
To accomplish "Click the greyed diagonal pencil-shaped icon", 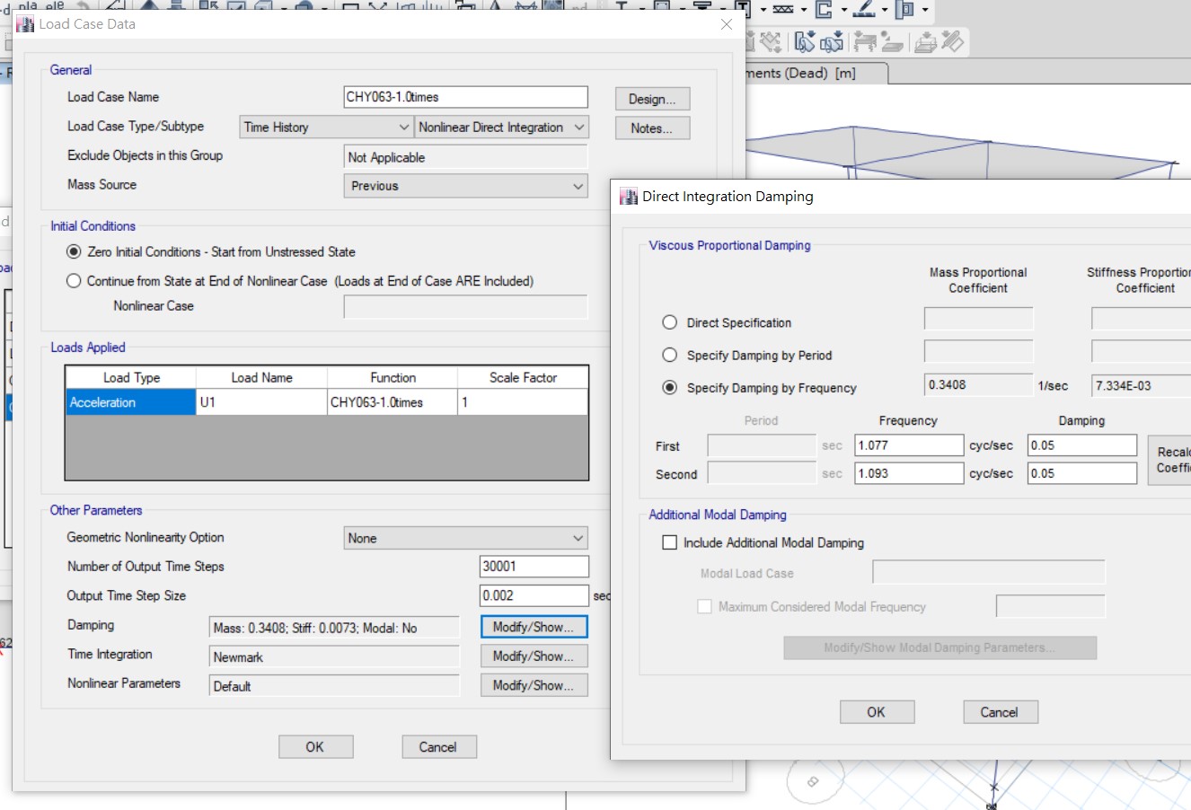I will tap(952, 41).
